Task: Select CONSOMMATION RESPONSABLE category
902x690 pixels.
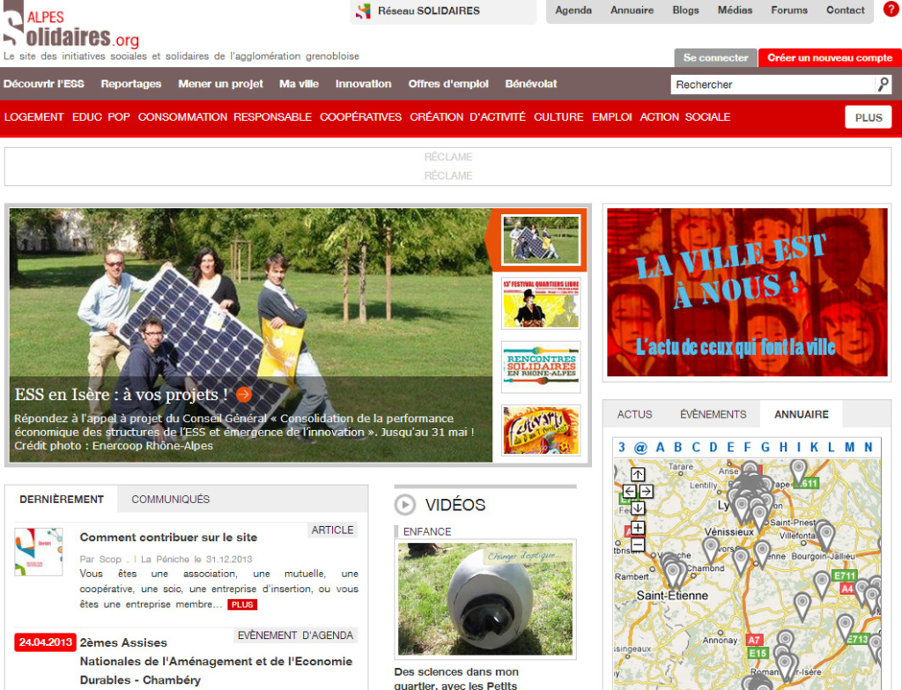Action: point(225,117)
